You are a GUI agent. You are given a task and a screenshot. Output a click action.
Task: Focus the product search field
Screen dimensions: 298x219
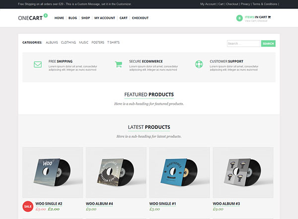(x=243, y=44)
